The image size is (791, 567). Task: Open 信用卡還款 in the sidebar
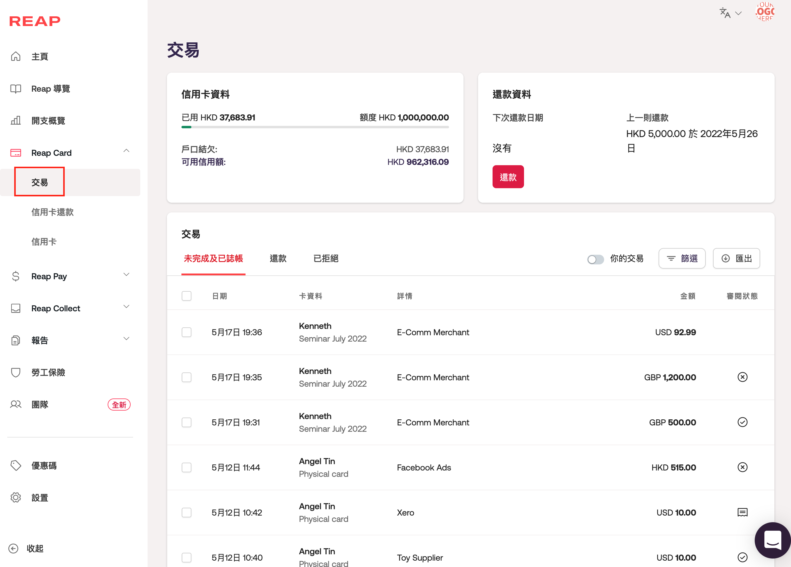tap(52, 212)
